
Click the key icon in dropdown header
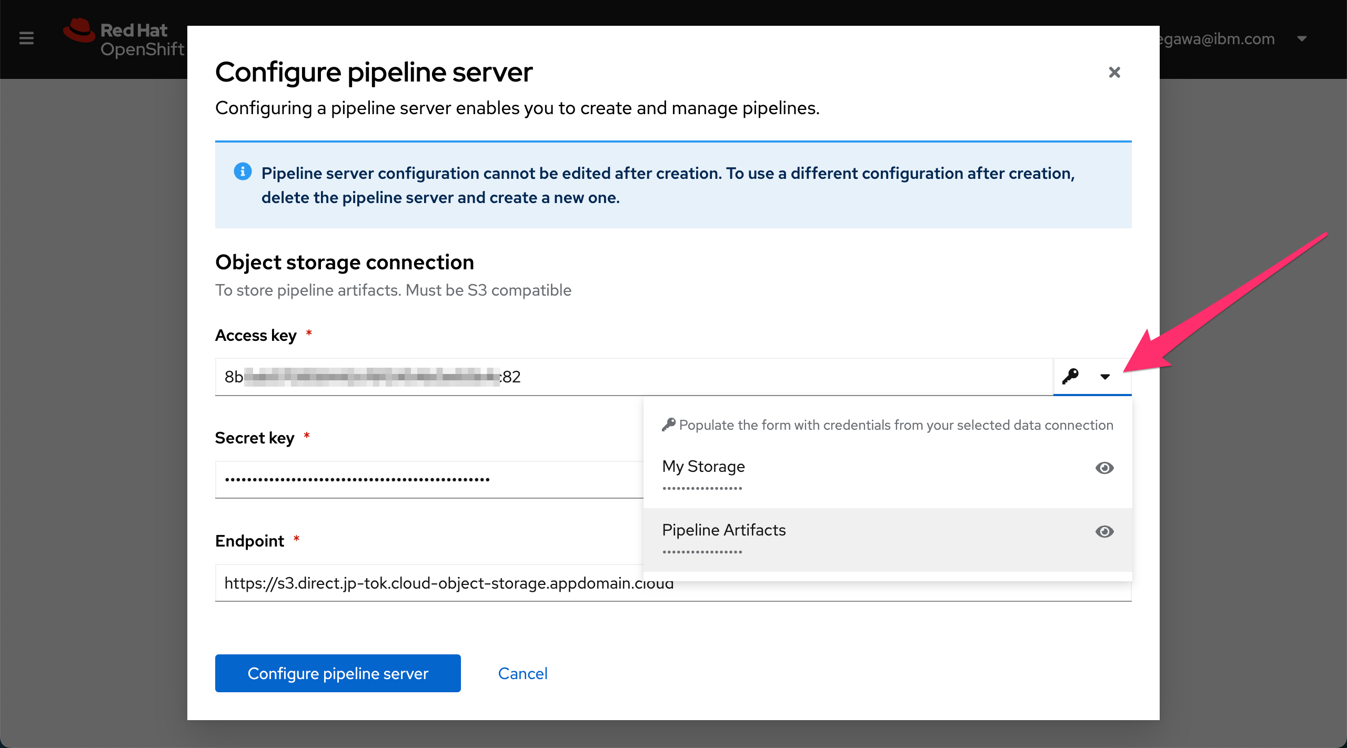tap(669, 424)
